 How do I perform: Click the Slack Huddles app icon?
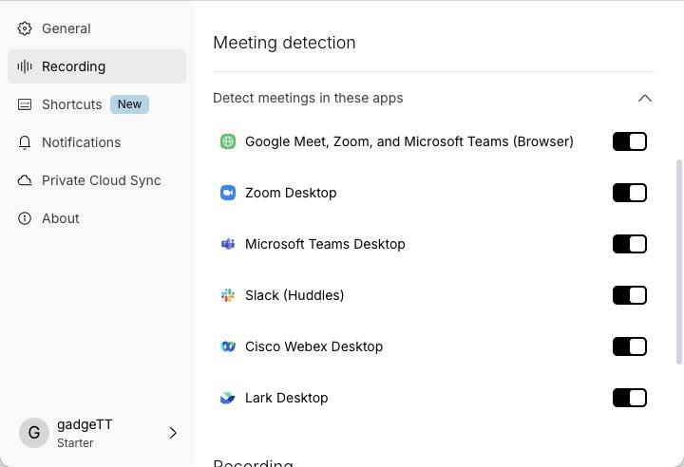[x=228, y=295]
